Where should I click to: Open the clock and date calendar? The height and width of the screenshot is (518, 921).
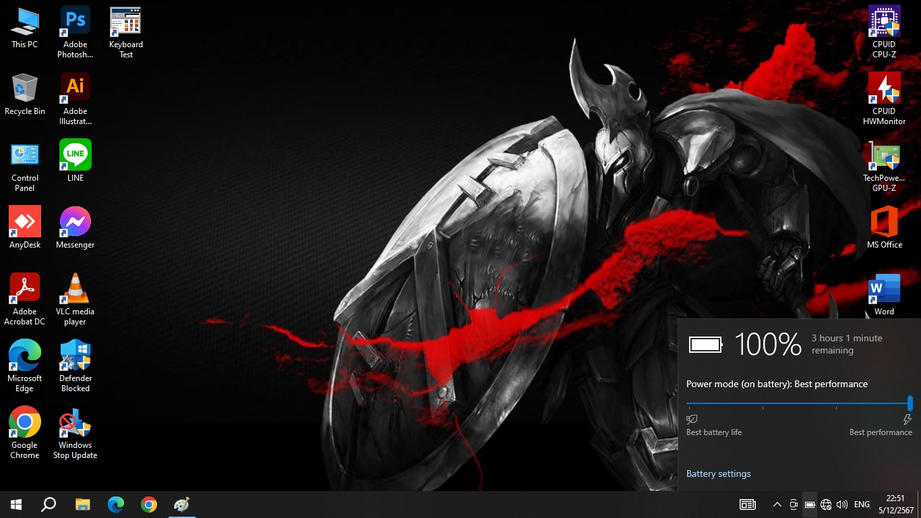click(x=895, y=505)
